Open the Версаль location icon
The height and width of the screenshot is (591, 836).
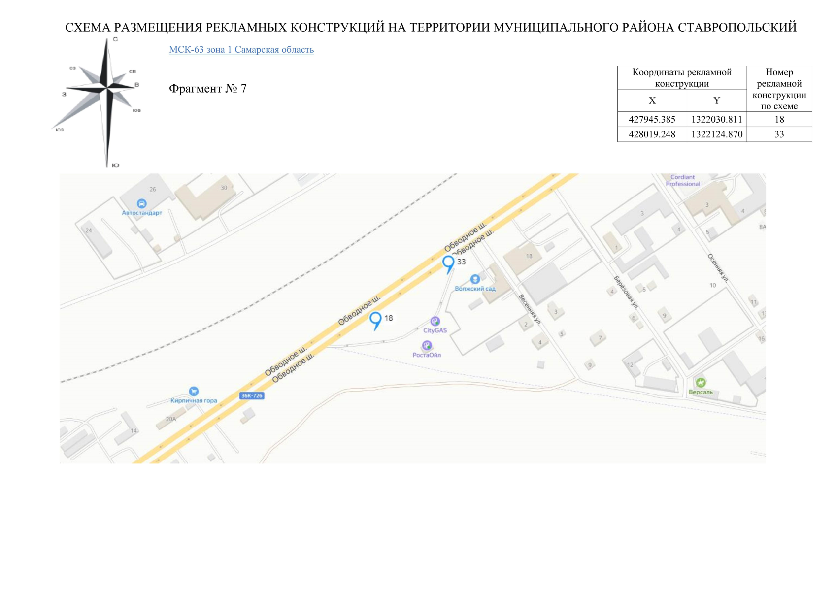click(x=701, y=383)
